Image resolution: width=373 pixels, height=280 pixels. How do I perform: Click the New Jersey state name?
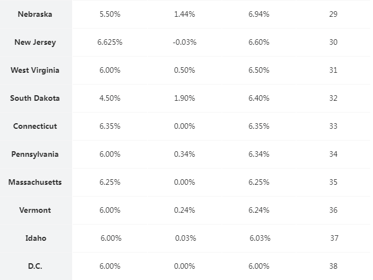(35, 42)
